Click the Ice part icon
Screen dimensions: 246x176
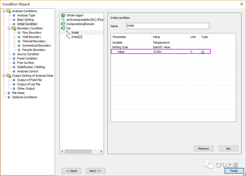[x=63, y=28]
